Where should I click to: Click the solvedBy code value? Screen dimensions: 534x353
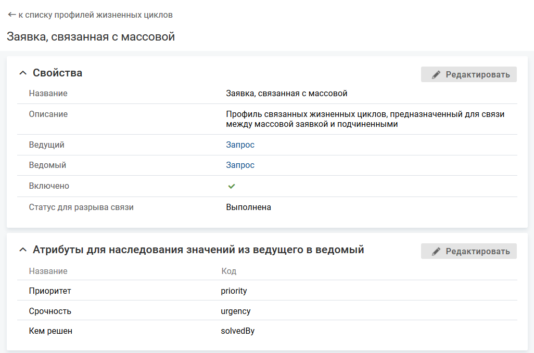[x=237, y=331]
